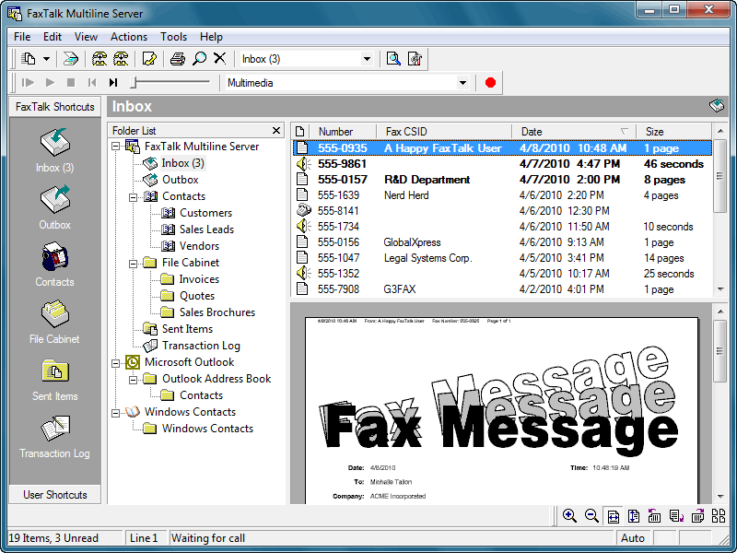Start playback with the play control

50,82
